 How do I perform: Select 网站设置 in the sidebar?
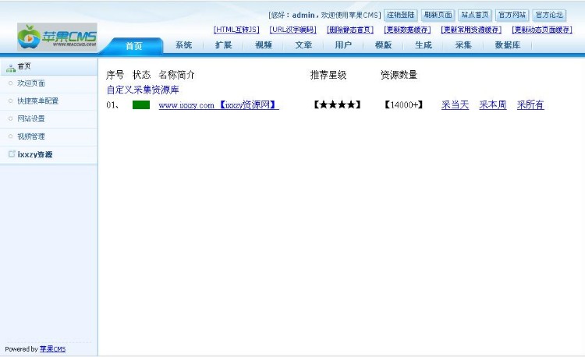click(31, 118)
